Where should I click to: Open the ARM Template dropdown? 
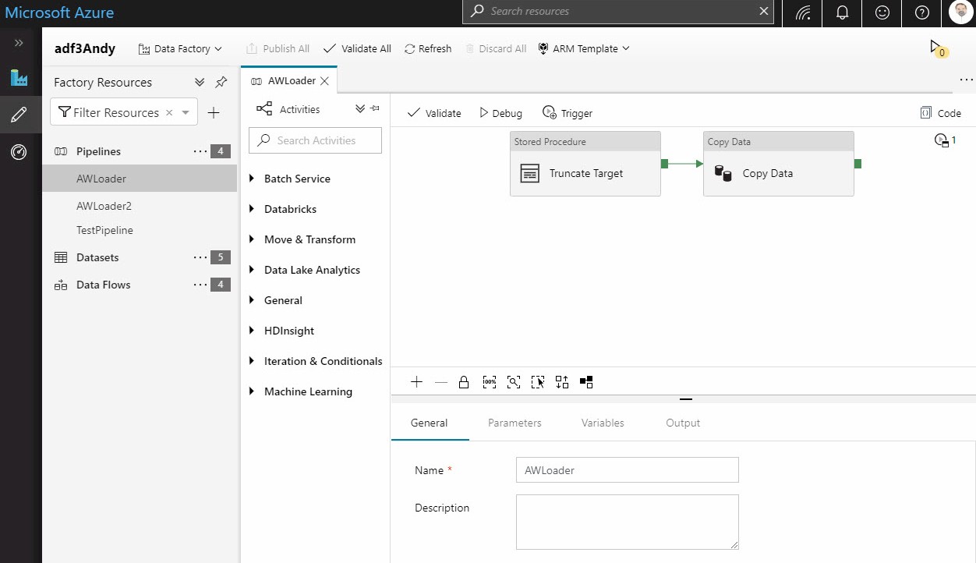tap(584, 48)
